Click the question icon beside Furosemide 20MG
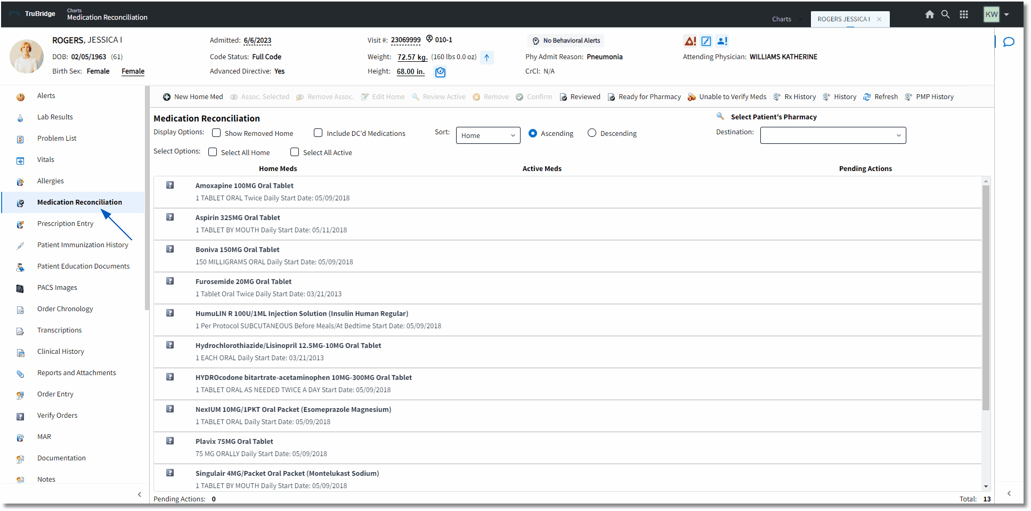Screen dimensions: 1031x511 pyautogui.click(x=170, y=281)
